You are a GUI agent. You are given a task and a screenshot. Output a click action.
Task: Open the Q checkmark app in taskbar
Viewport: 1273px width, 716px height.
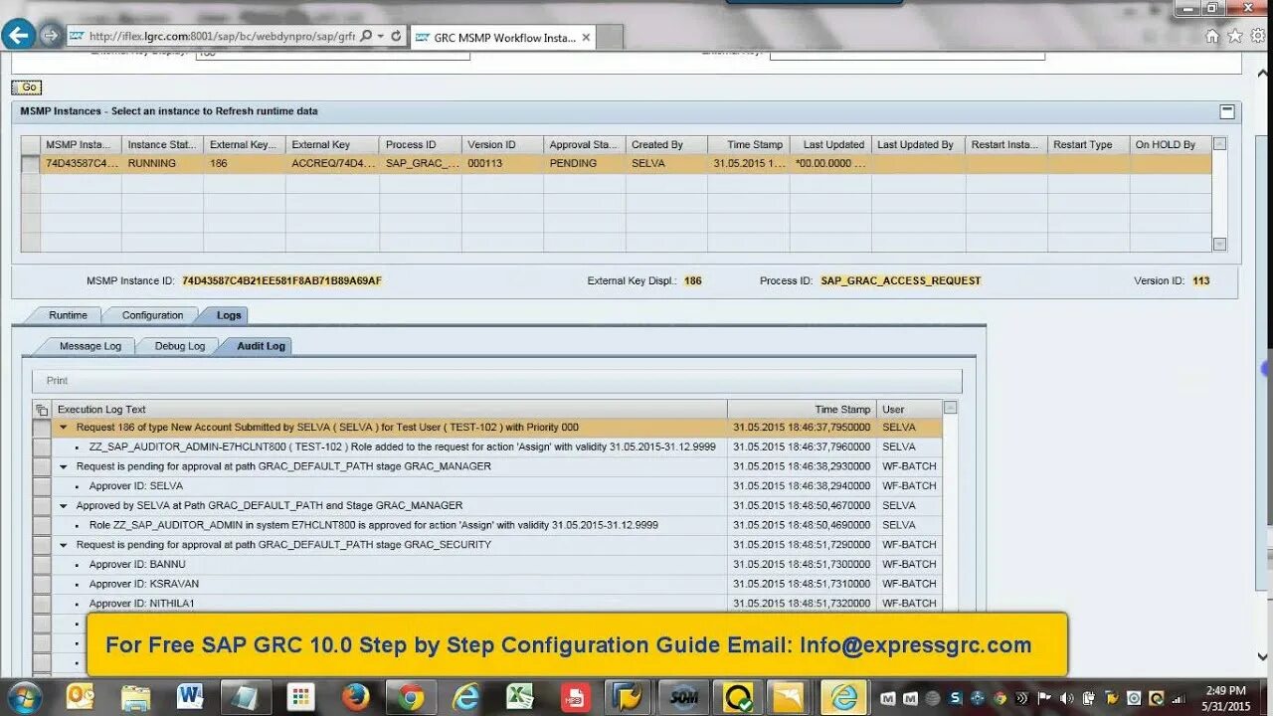click(x=738, y=697)
